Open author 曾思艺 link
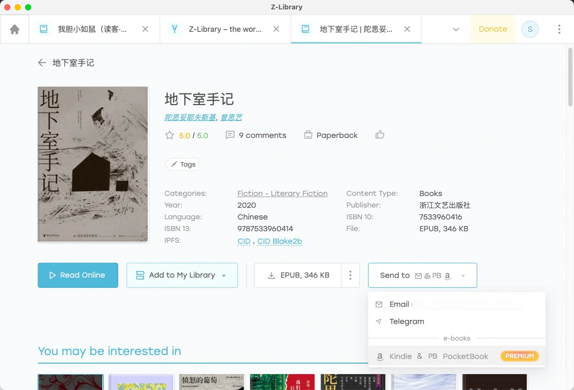 pyautogui.click(x=231, y=117)
